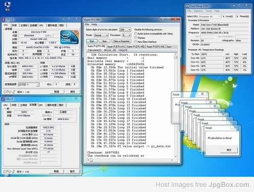Open the Computer desktop icon
Viewport: 254px width, 192px height.
(x=8, y=6)
